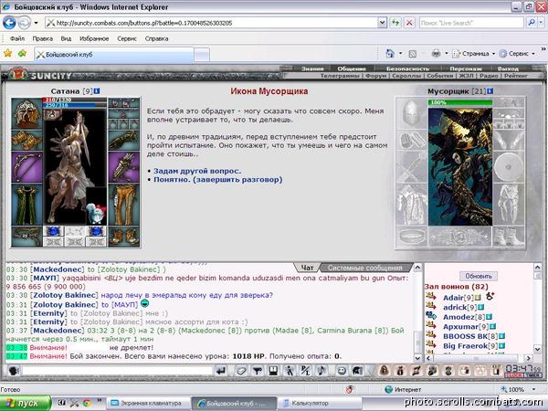
Task: Click the pop-up blocker icon in status bar
Action: (x=349, y=389)
